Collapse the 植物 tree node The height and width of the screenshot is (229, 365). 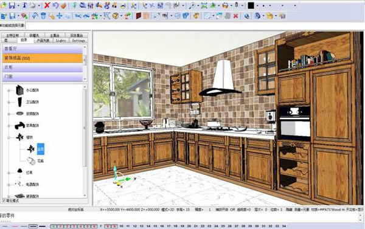(9, 137)
